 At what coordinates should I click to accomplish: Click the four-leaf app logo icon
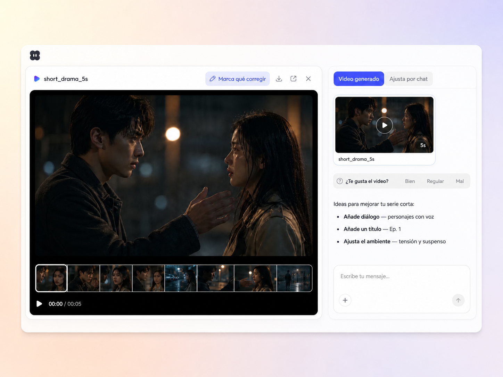(x=35, y=56)
